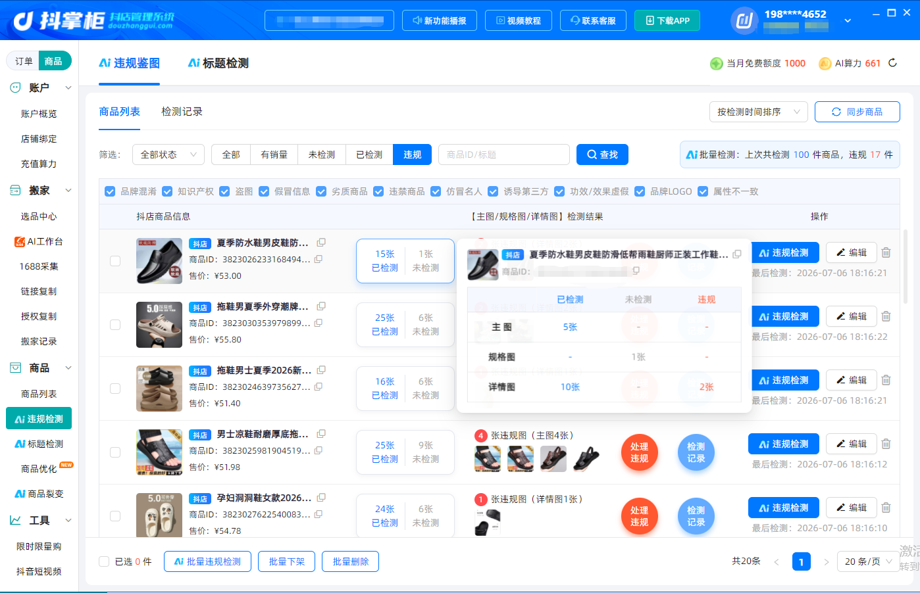Open AI工作台 in the sidebar
Image resolution: width=920 pixels, height=593 pixels.
coord(39,241)
